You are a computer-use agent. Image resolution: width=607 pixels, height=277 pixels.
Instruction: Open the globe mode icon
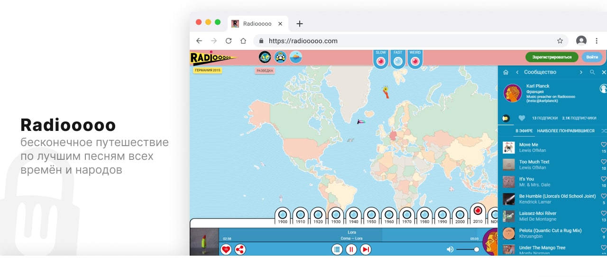click(x=265, y=57)
